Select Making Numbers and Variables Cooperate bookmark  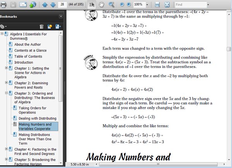38,126
